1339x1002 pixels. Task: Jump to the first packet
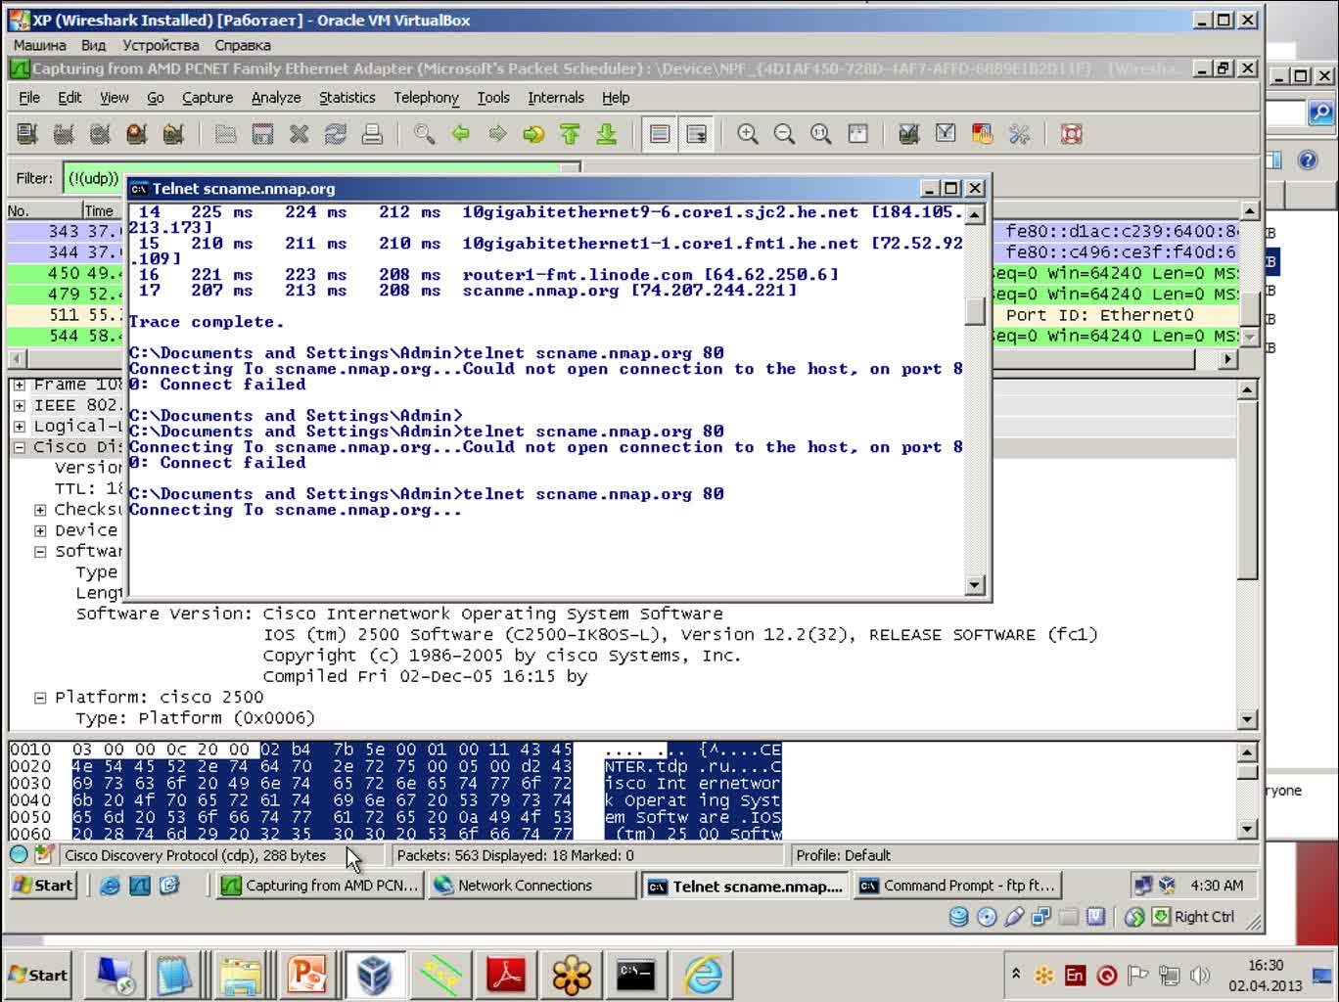[570, 134]
